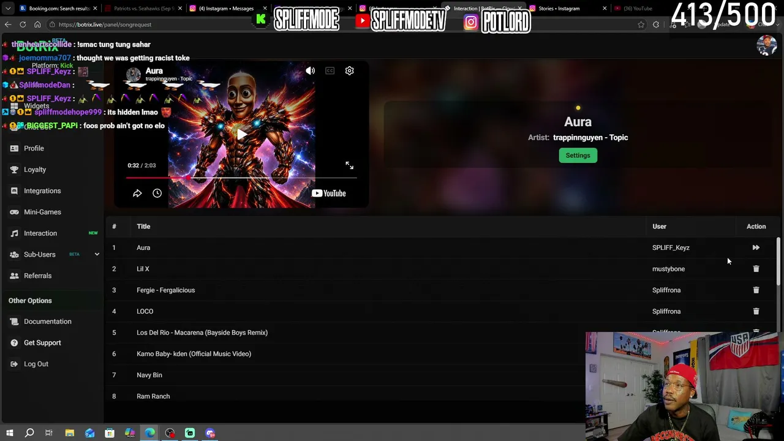Reload the page with the refresh button
The height and width of the screenshot is (441, 784).
pyautogui.click(x=23, y=24)
